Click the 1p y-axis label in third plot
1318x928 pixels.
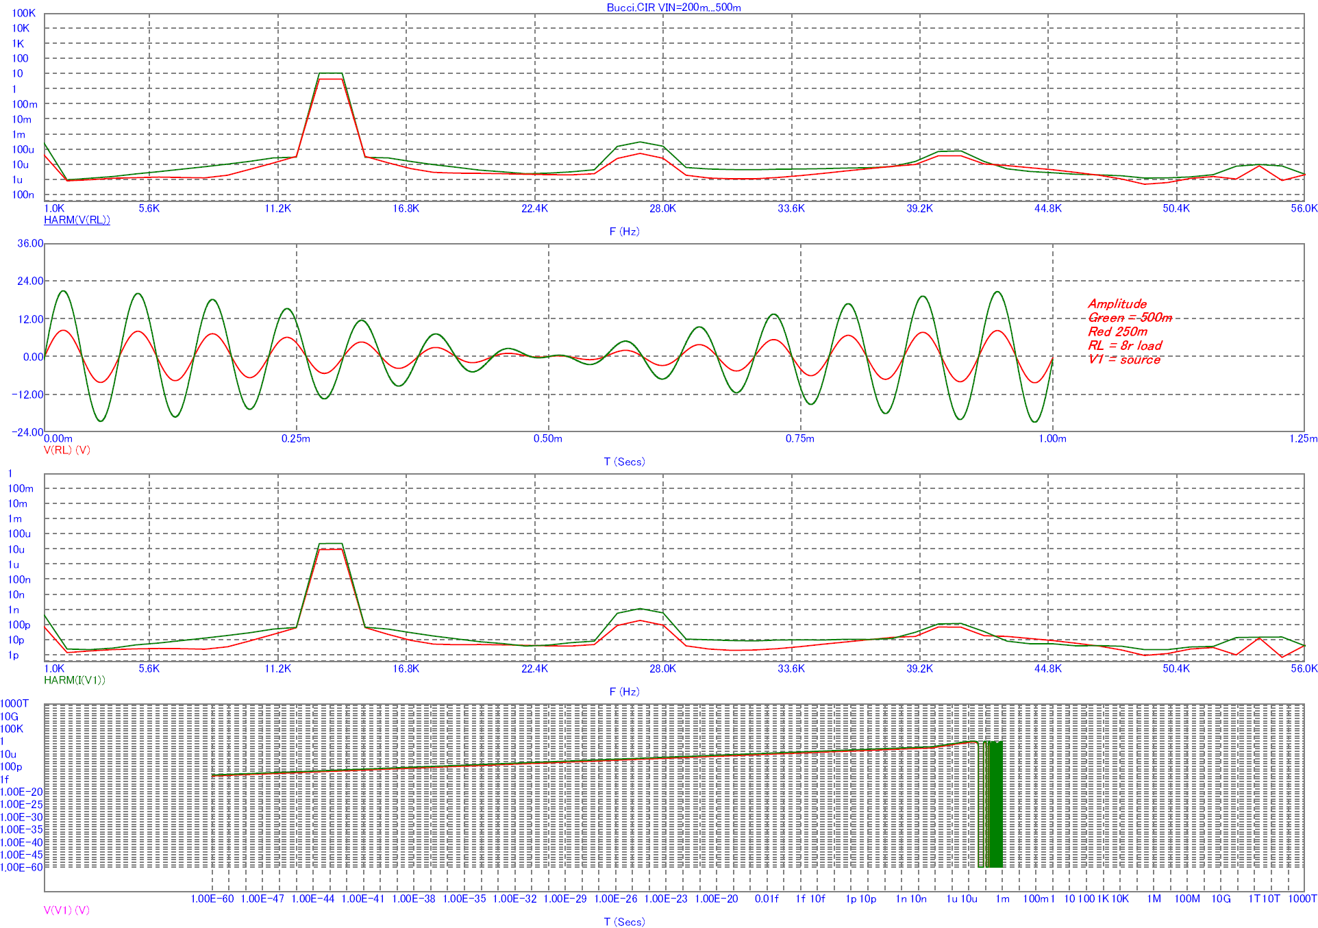tap(14, 655)
